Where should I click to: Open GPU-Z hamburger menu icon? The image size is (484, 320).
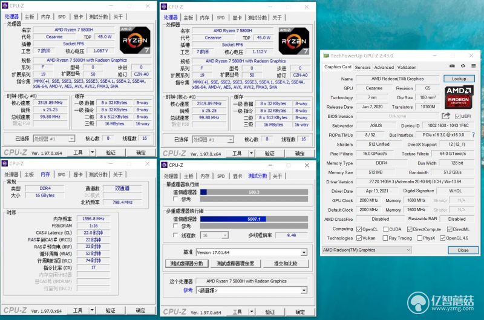(473, 66)
